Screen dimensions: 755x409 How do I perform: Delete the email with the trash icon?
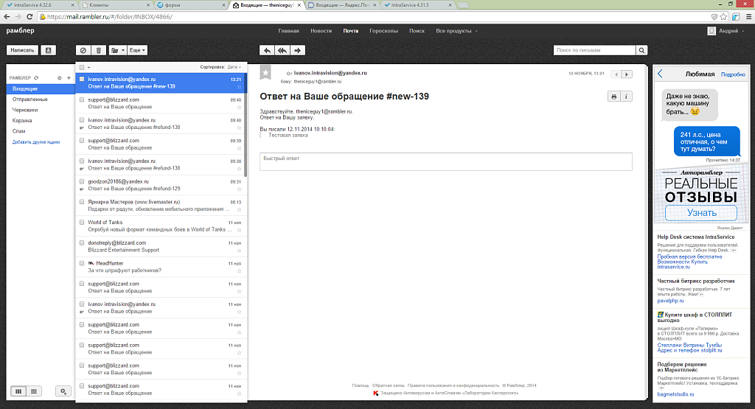[99, 50]
